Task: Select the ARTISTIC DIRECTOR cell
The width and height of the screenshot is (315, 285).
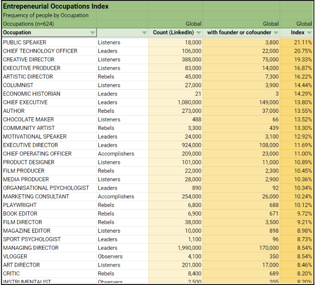Action: point(49,77)
